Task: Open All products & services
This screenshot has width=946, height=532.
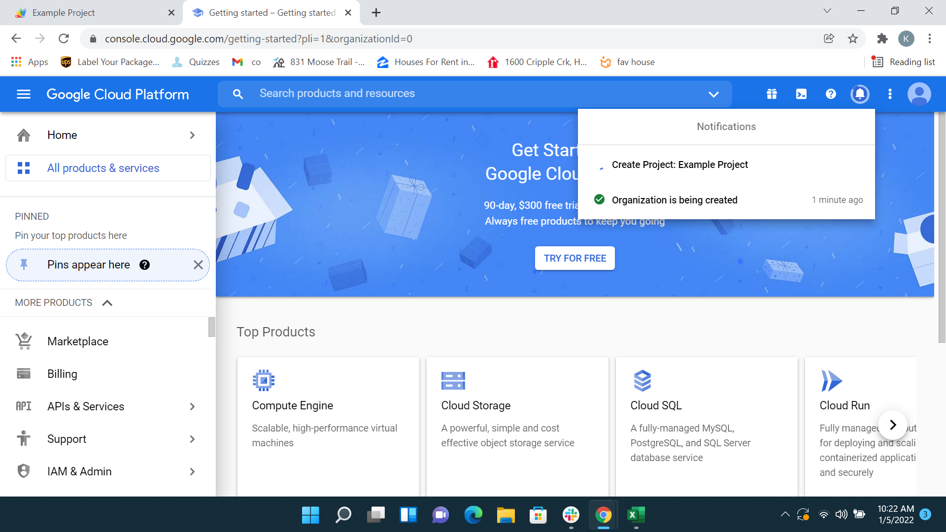Action: [x=108, y=168]
